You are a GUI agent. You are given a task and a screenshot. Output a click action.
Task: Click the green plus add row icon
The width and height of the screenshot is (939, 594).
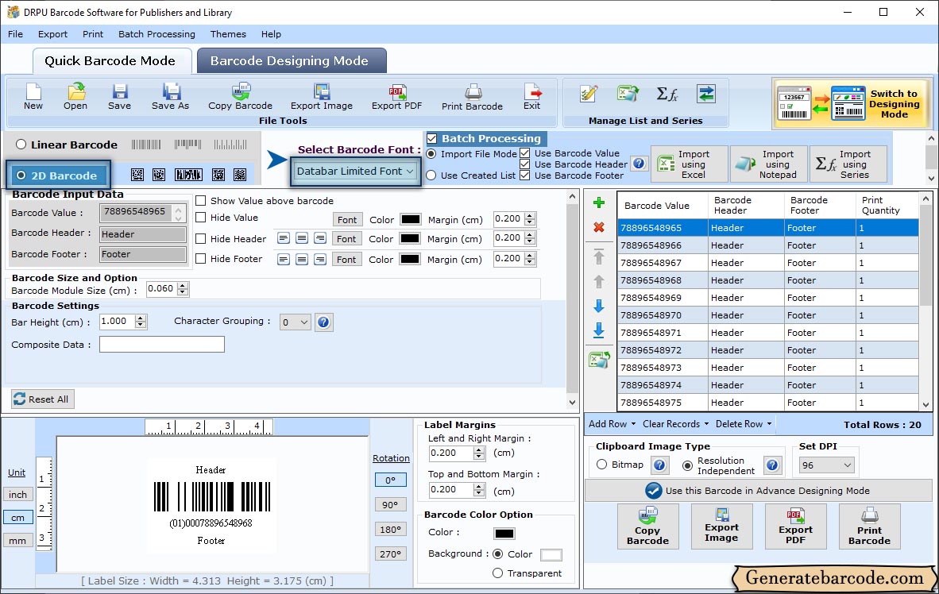pos(598,203)
